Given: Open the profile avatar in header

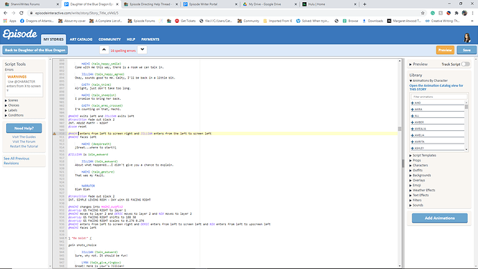Looking at the screenshot, I should 467,38.
